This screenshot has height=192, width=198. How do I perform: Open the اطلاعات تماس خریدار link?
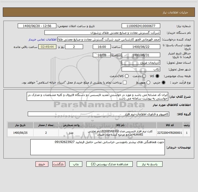[42, 39]
